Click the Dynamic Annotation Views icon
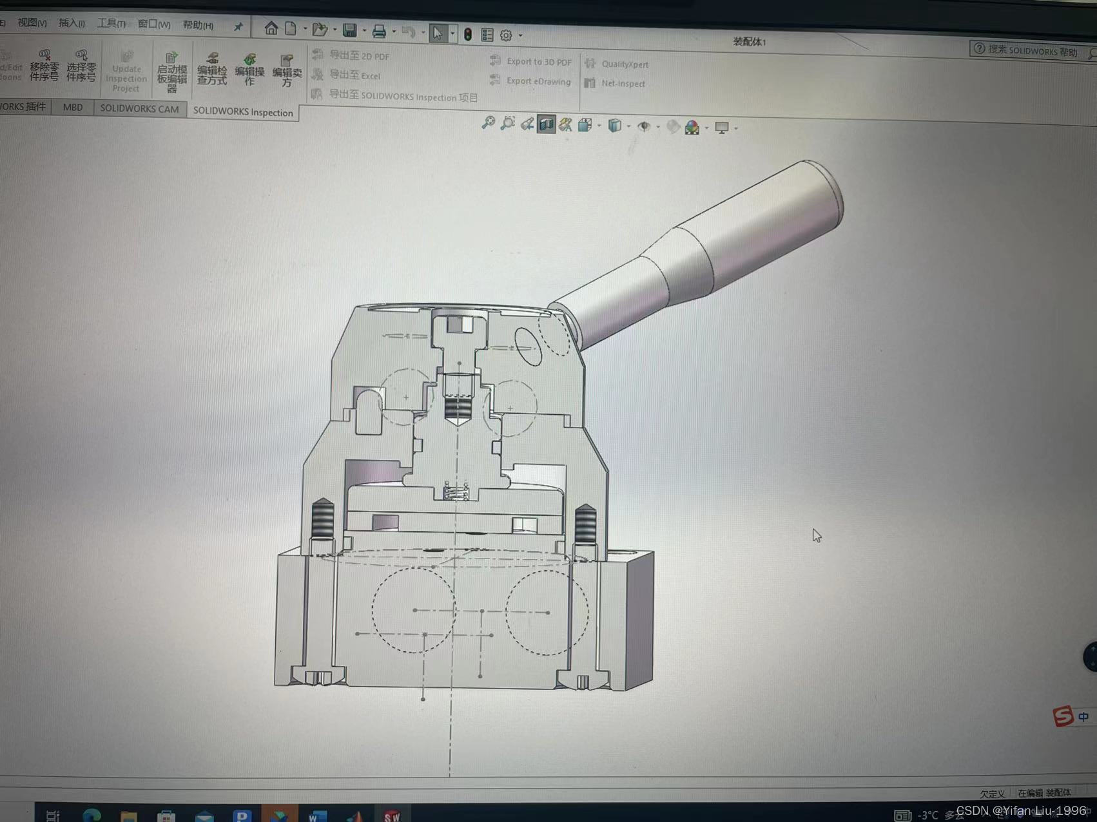The height and width of the screenshot is (822, 1097). [565, 125]
